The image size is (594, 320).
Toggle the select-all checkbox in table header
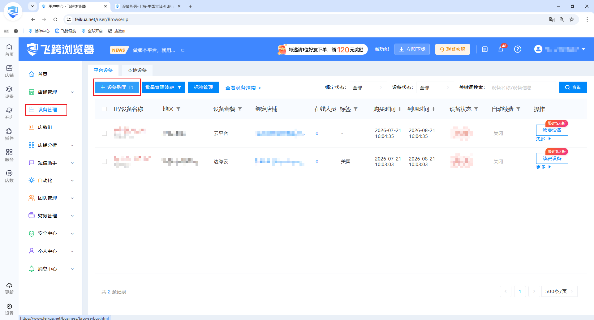point(104,109)
